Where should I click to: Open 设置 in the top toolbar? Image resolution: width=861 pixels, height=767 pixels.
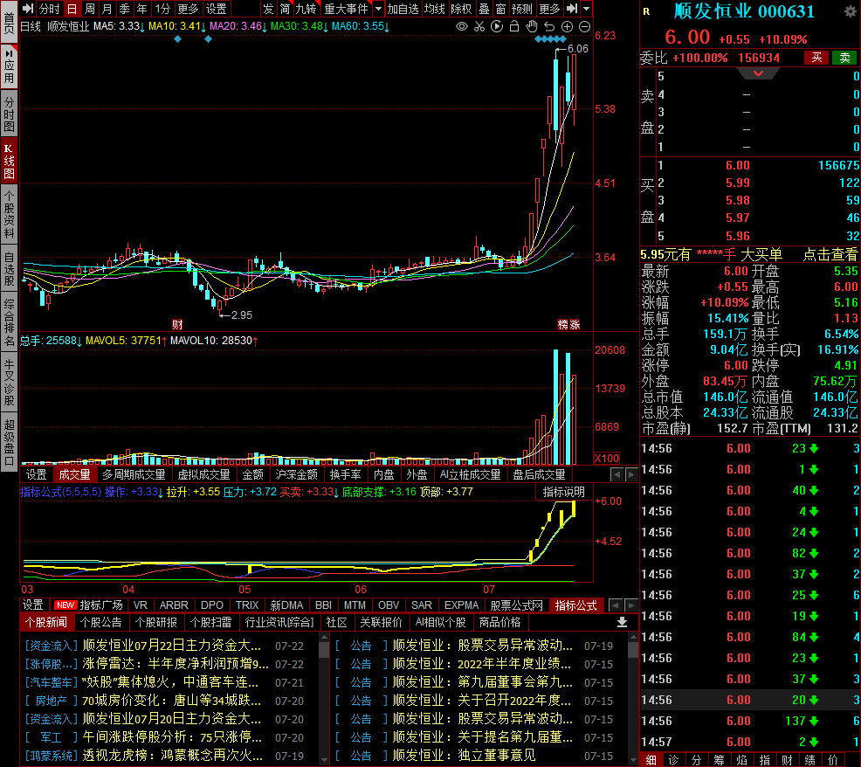click(216, 9)
